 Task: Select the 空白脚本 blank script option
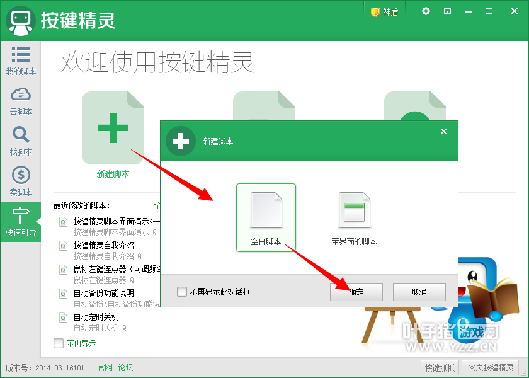click(x=266, y=218)
